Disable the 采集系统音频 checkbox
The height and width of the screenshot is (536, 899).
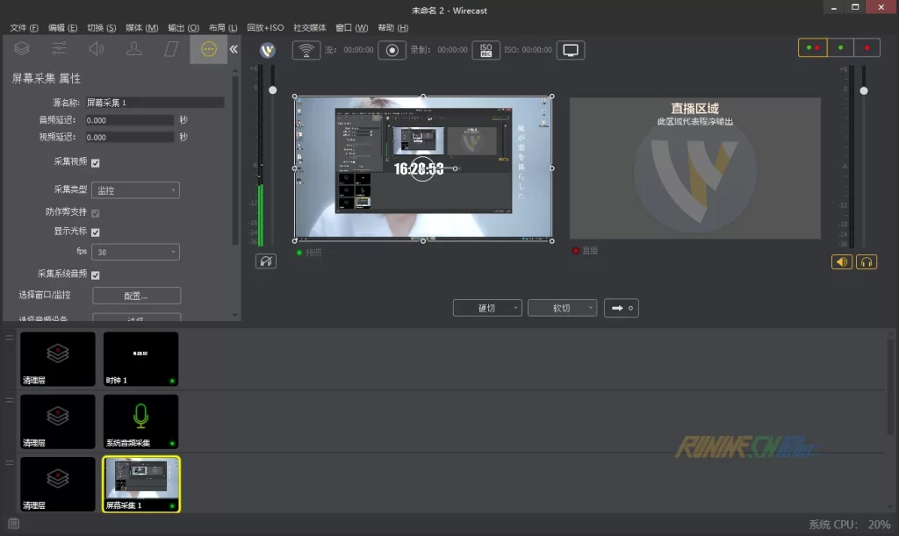pos(96,275)
